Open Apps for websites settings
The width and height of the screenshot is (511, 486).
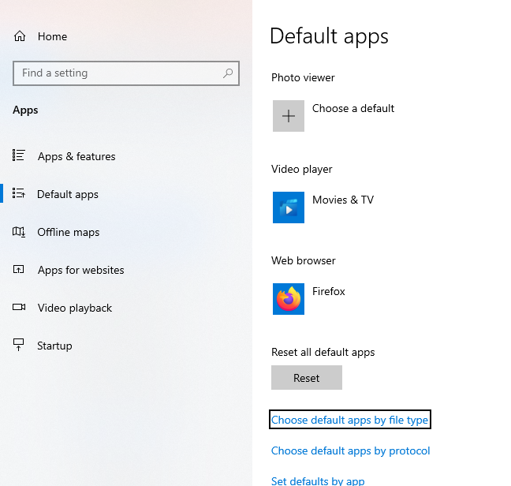80,270
